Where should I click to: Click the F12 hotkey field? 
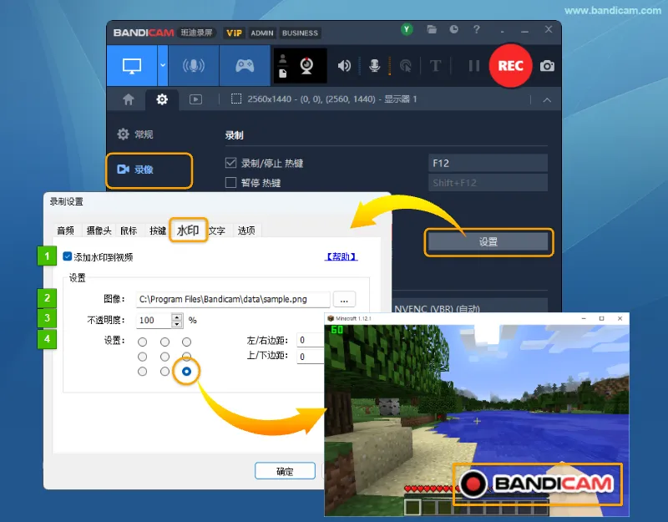click(x=488, y=163)
